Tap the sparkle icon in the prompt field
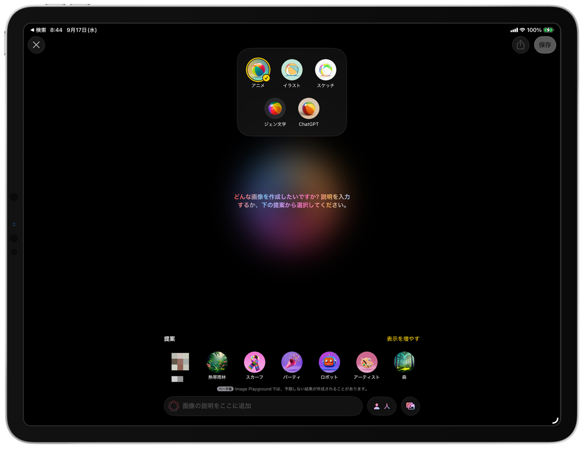584x449 pixels. [175, 406]
